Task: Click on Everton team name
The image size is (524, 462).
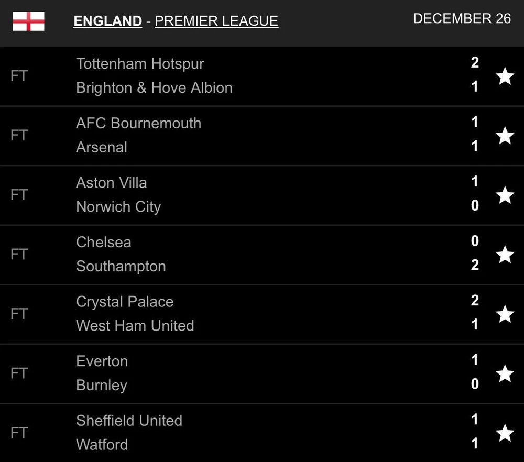Action: point(102,361)
